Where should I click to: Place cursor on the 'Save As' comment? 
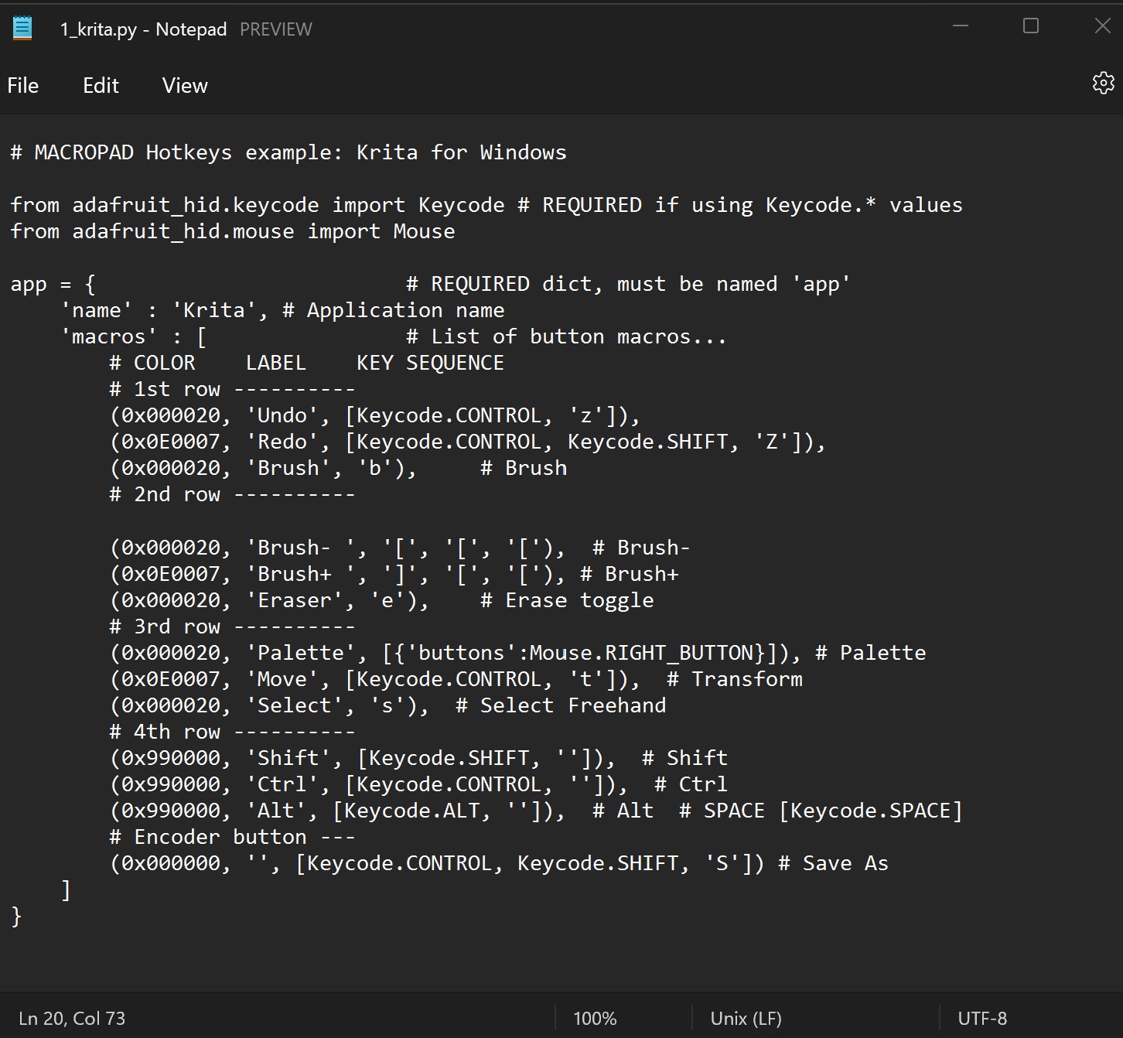pyautogui.click(x=845, y=863)
